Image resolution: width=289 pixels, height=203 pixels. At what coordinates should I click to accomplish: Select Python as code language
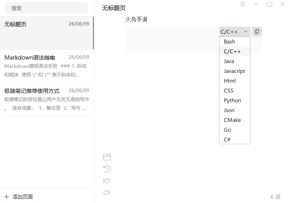click(x=235, y=100)
